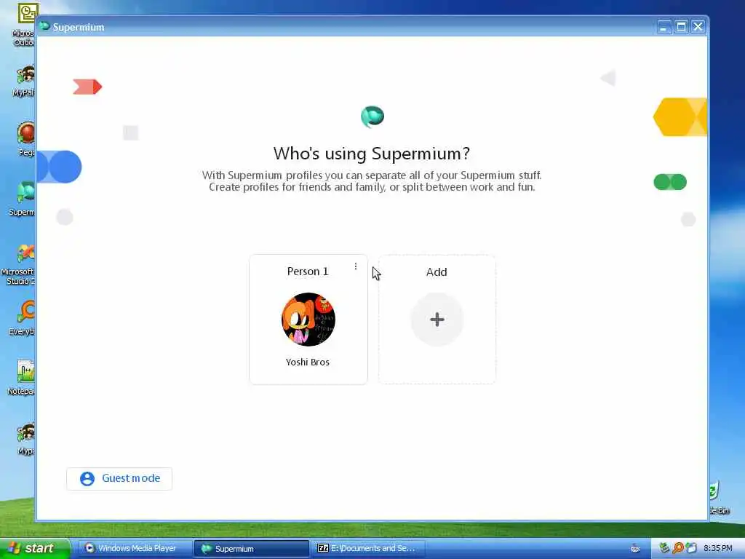Click the person icon in Guest mode button
This screenshot has height=559, width=745.
coord(87,479)
